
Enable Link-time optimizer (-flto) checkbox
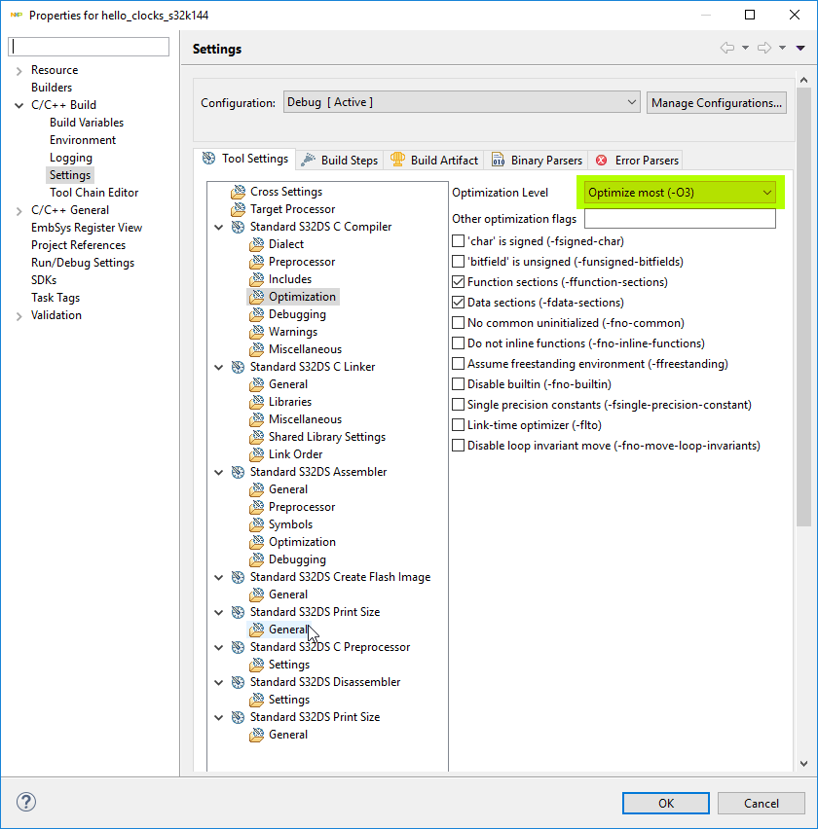[459, 425]
